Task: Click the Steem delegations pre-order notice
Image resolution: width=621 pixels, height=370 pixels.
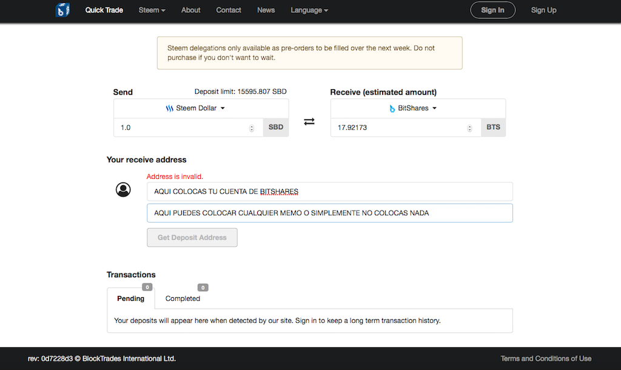Action: [310, 53]
